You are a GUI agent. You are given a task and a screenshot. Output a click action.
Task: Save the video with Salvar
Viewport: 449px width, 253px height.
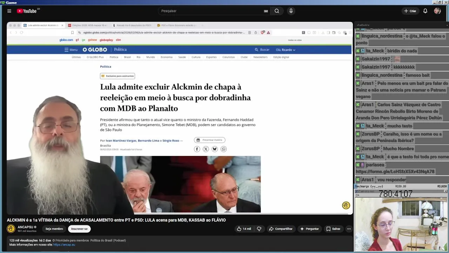(x=333, y=229)
